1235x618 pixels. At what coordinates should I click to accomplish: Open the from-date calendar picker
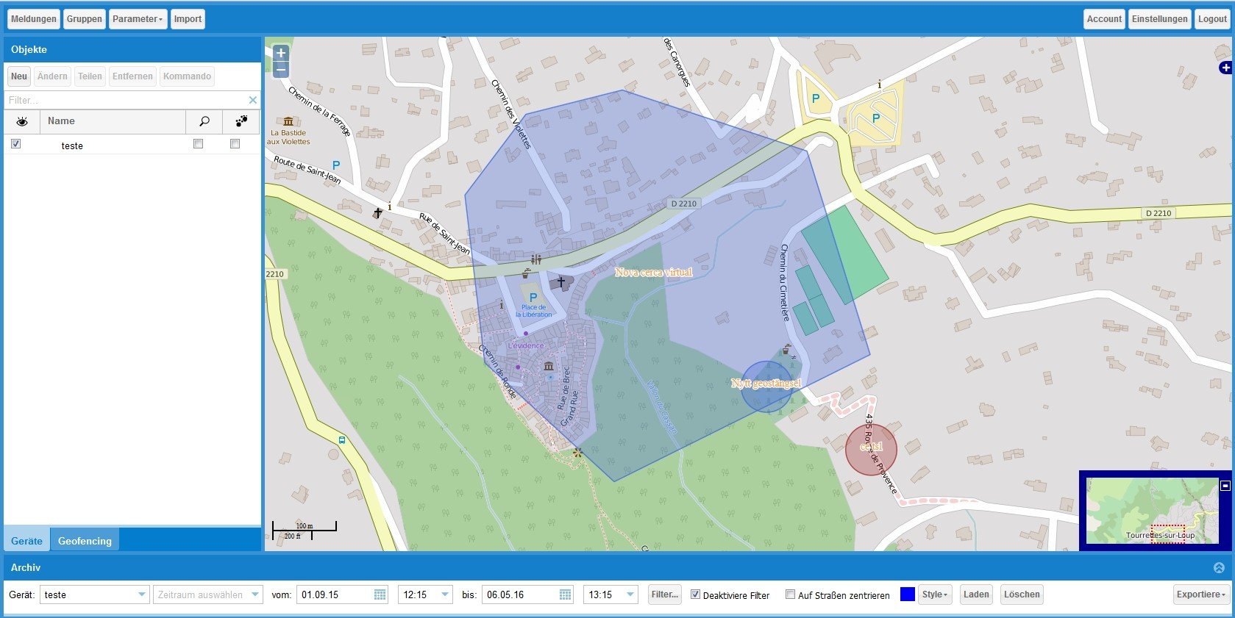coord(380,594)
